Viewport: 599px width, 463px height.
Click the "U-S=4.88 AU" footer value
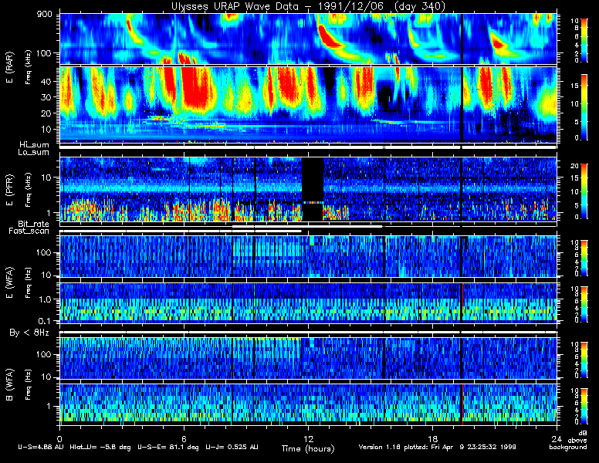click(x=41, y=447)
